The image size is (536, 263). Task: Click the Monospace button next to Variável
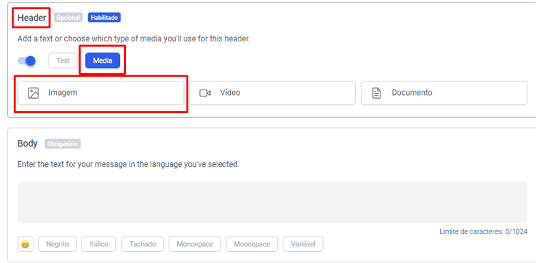[x=252, y=244]
